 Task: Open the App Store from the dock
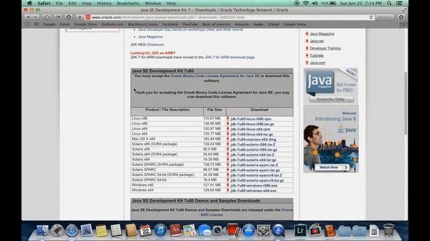249,230
